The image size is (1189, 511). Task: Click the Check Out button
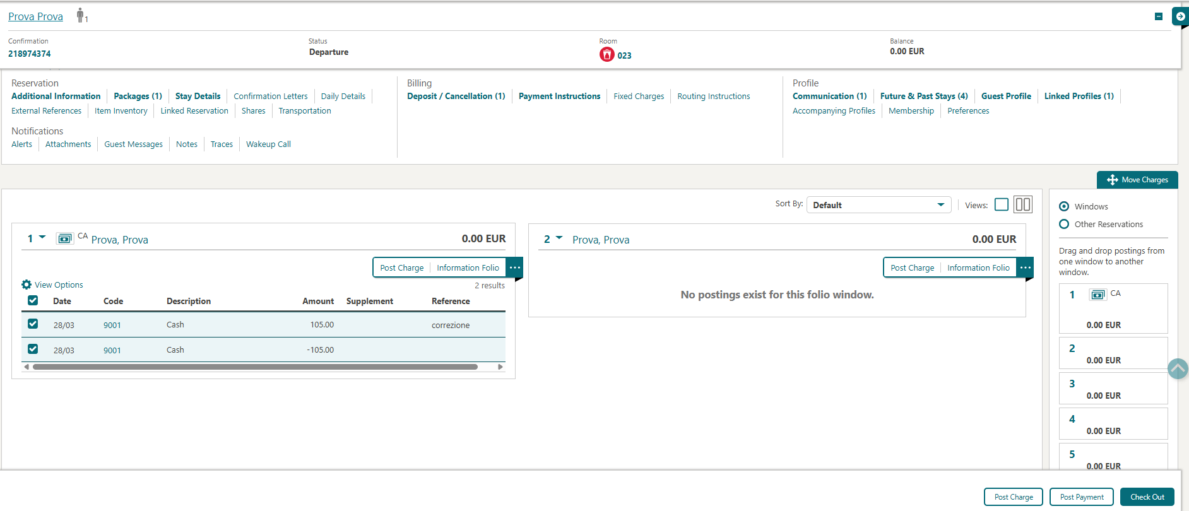coord(1147,497)
